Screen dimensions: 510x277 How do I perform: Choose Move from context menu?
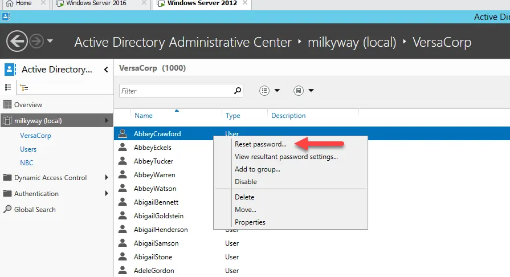pyautogui.click(x=246, y=210)
